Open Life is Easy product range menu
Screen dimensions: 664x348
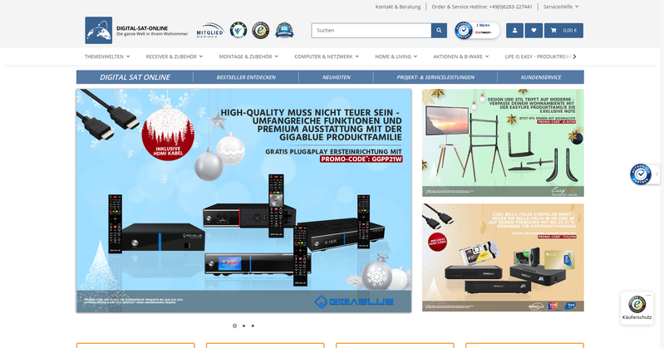tap(538, 56)
